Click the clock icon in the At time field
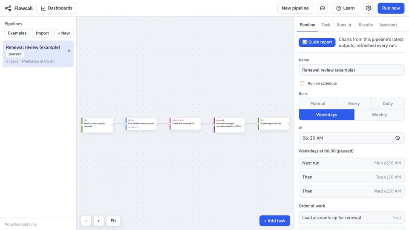 click(397, 138)
